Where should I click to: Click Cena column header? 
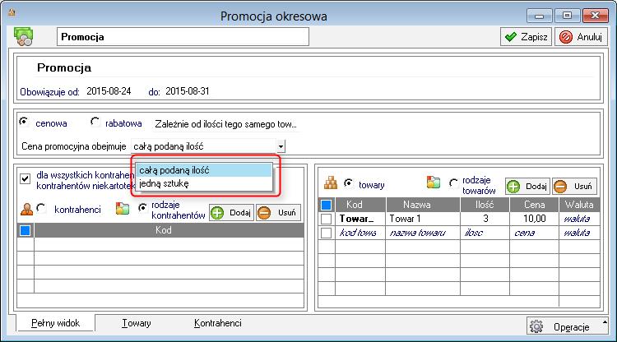(534, 205)
